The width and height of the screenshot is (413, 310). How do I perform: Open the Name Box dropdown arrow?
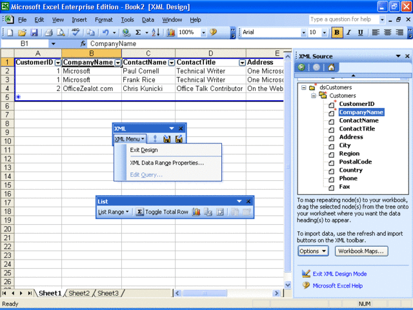coord(53,43)
